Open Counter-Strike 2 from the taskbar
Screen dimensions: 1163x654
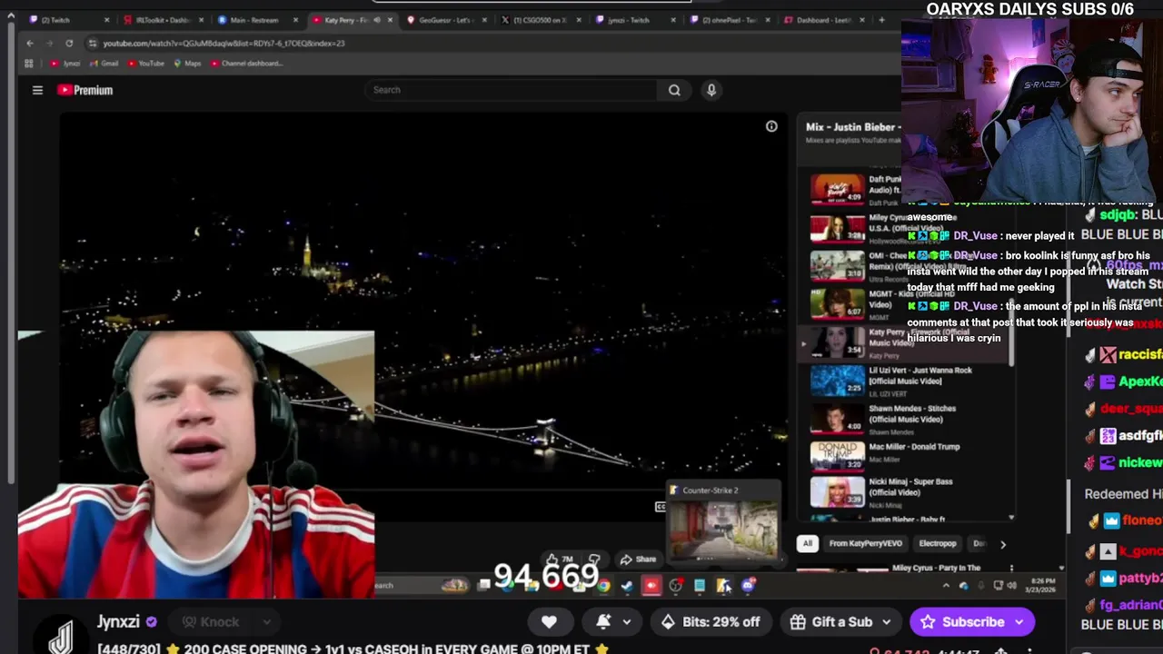(x=723, y=586)
